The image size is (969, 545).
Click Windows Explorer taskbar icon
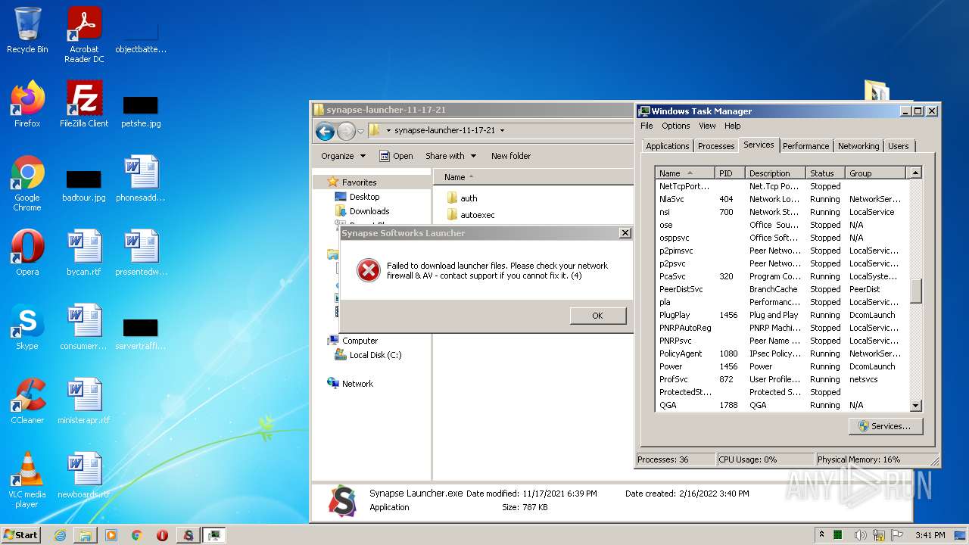(86, 535)
